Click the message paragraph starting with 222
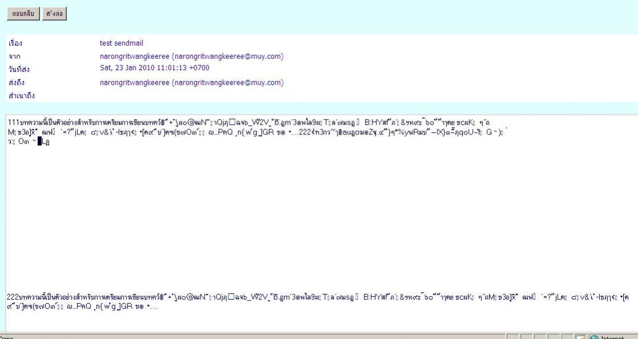 pyautogui.click(x=318, y=301)
